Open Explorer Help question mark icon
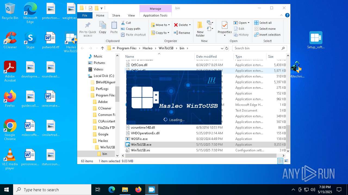The image size is (348, 195). pyautogui.click(x=287, y=15)
